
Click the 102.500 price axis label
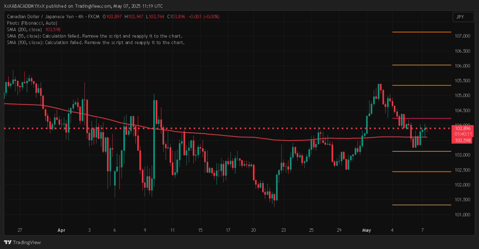coord(462,170)
